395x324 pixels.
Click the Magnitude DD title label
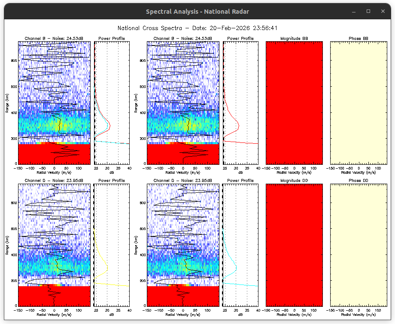[294, 181]
